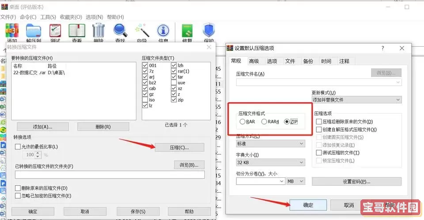This screenshot has width=424, height=220.
Task: Click the Extract To (解压到) toolbar icon
Action: click(x=34, y=30)
